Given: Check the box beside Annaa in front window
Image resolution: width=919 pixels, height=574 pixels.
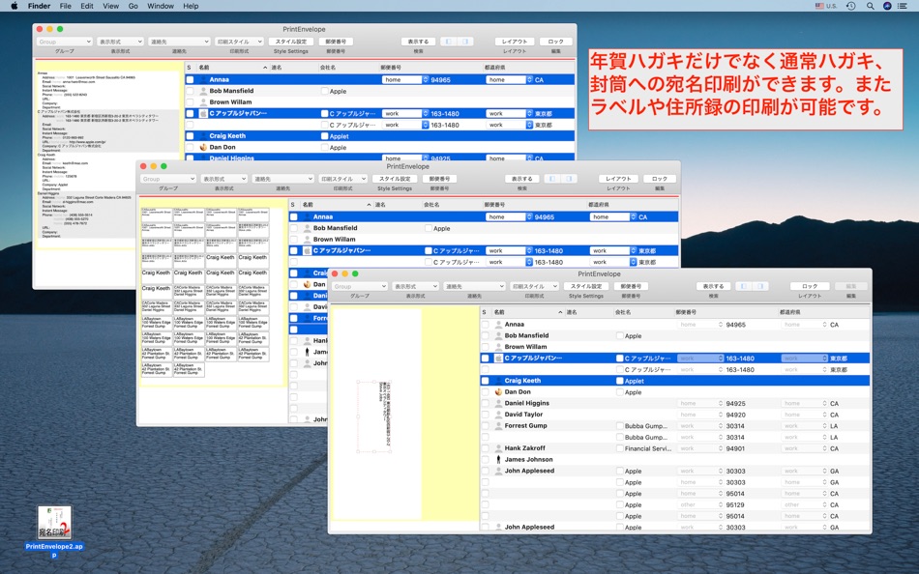Looking at the screenshot, I should tap(486, 326).
